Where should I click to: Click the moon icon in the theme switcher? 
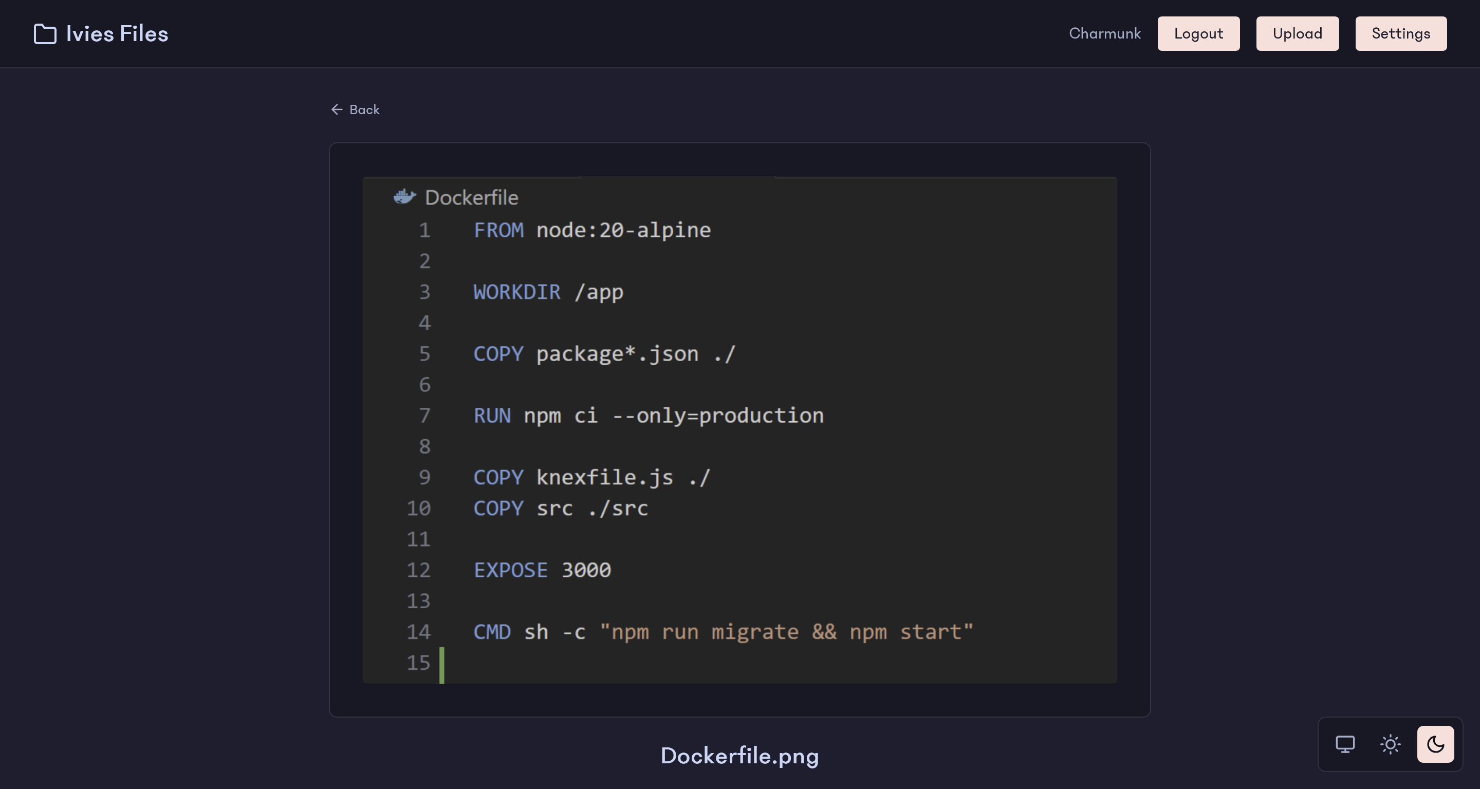tap(1435, 745)
